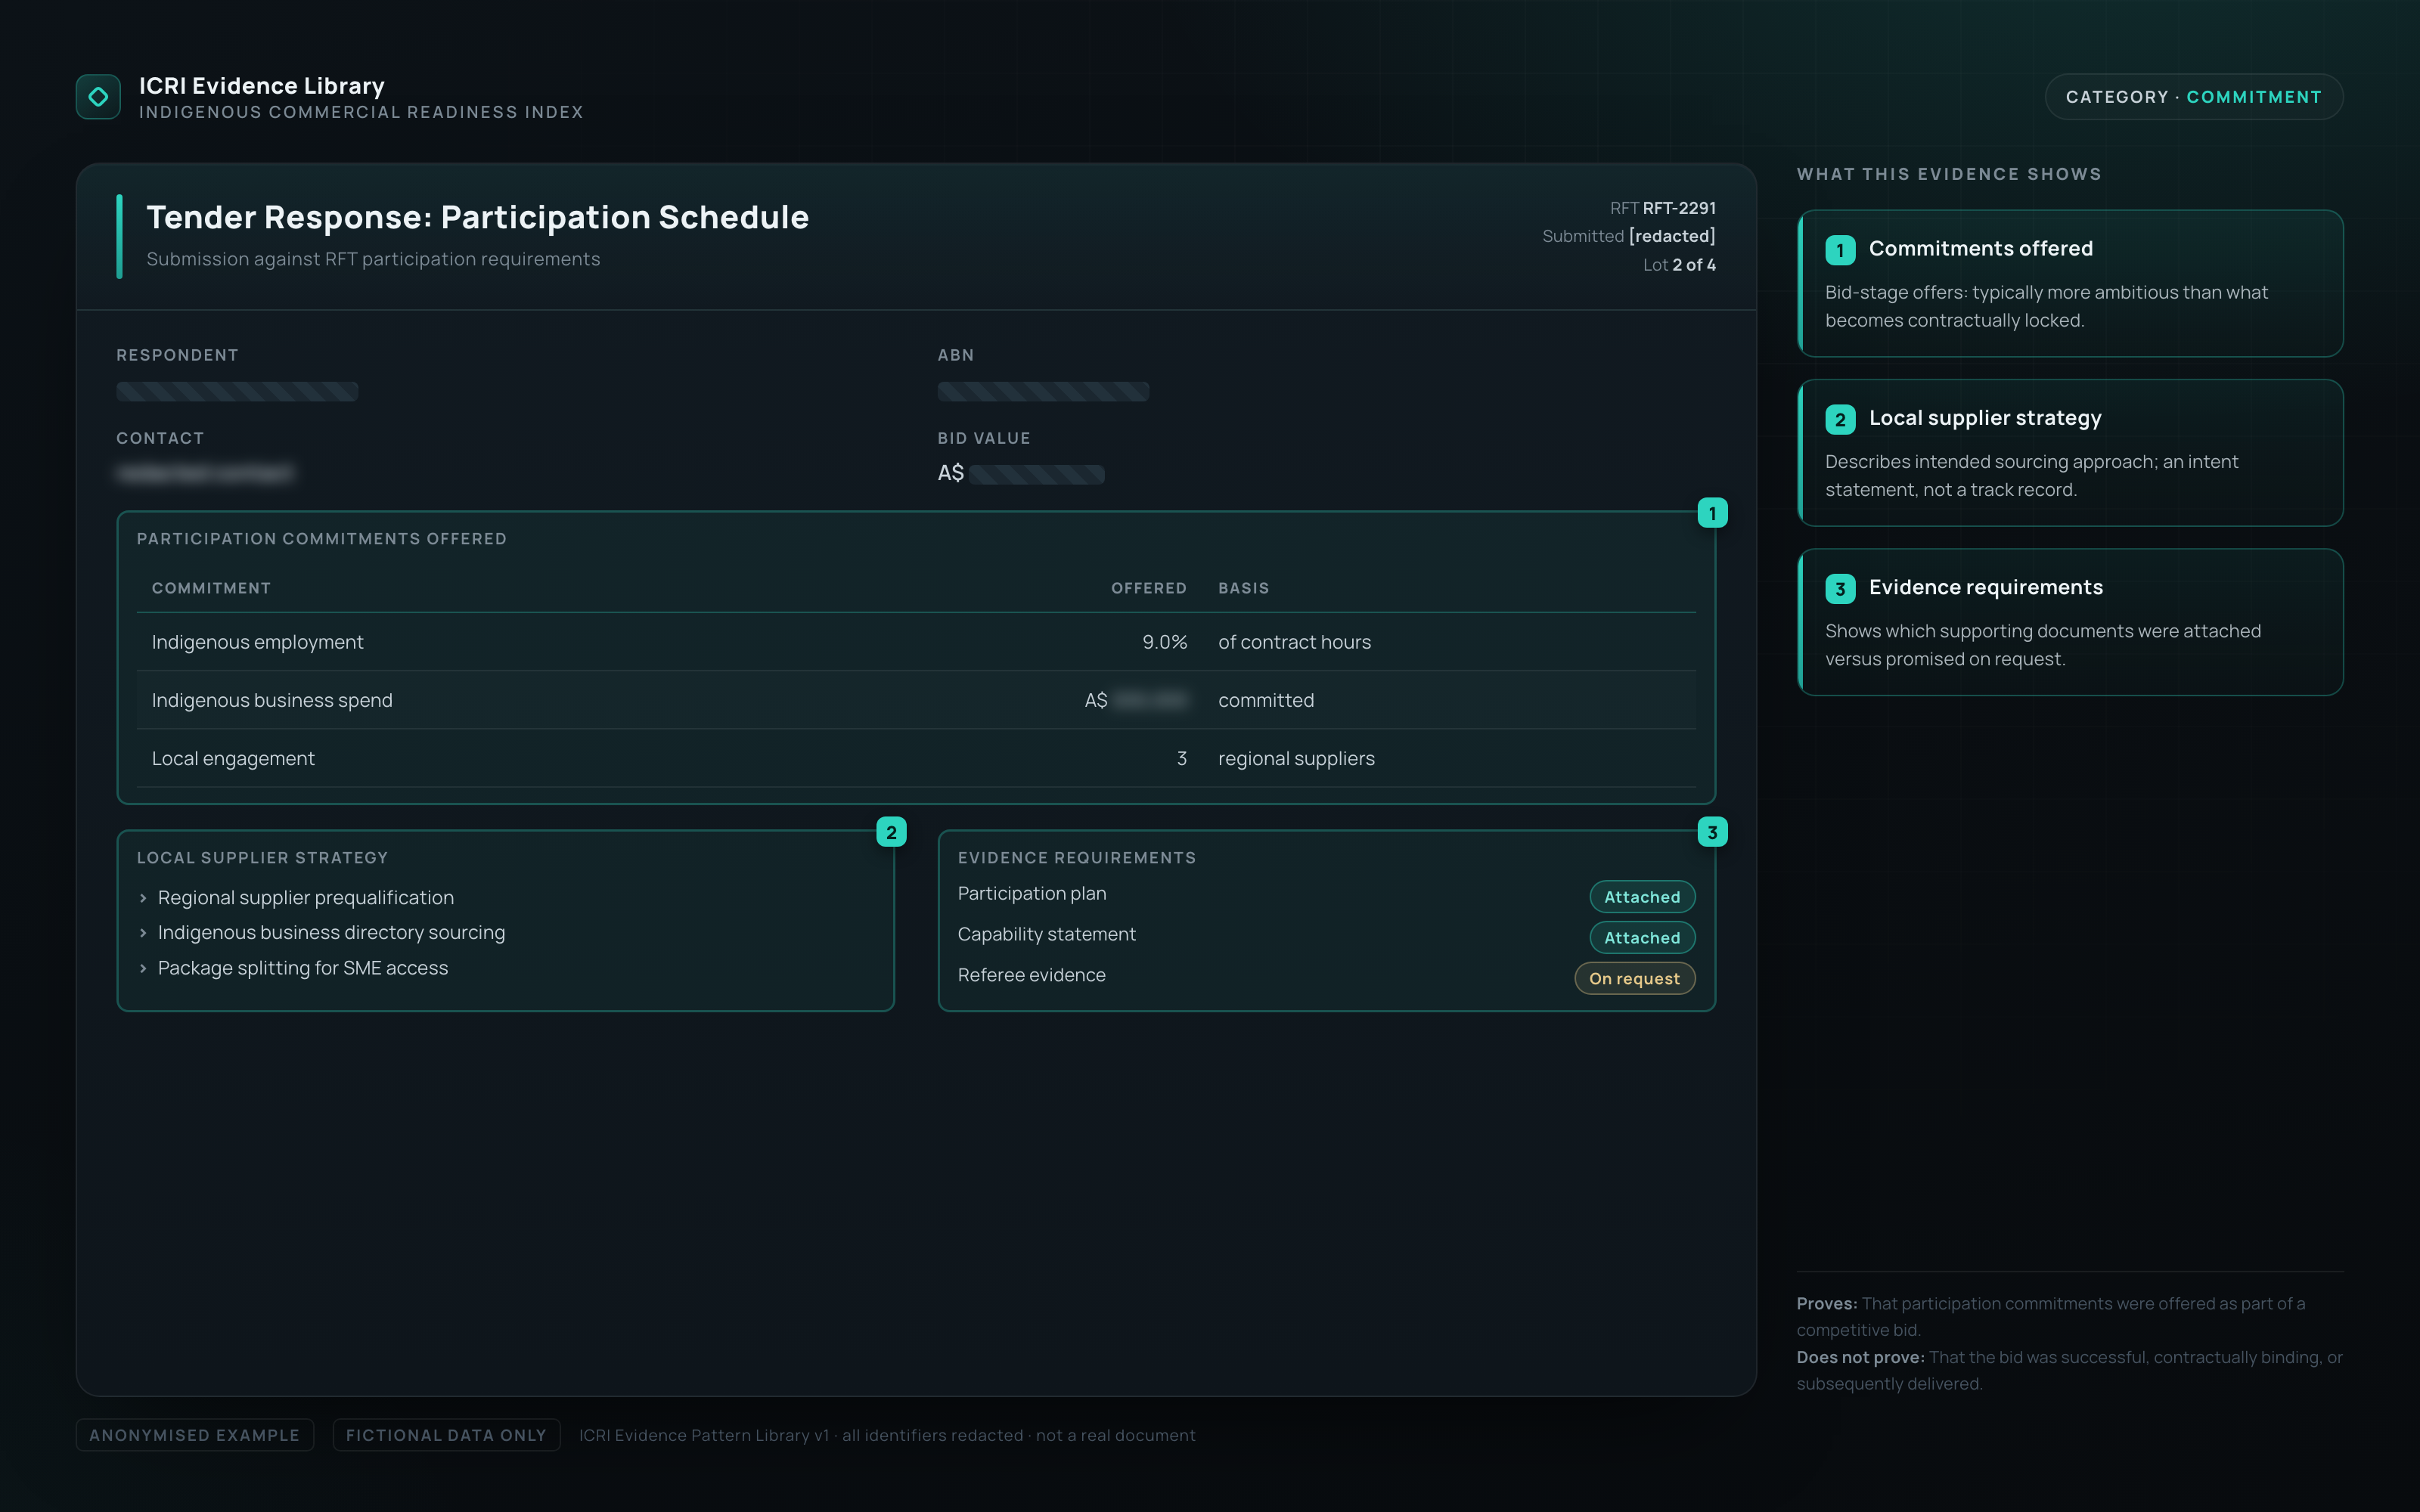
Task: Click the 'PARTICIPATION COMMITMENTS OFFERED' section heading
Action: pos(321,539)
